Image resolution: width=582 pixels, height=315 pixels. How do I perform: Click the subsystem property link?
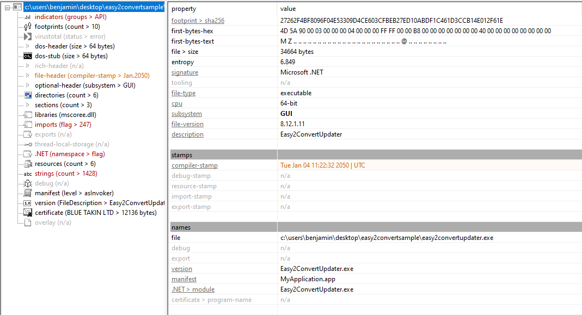tap(186, 113)
